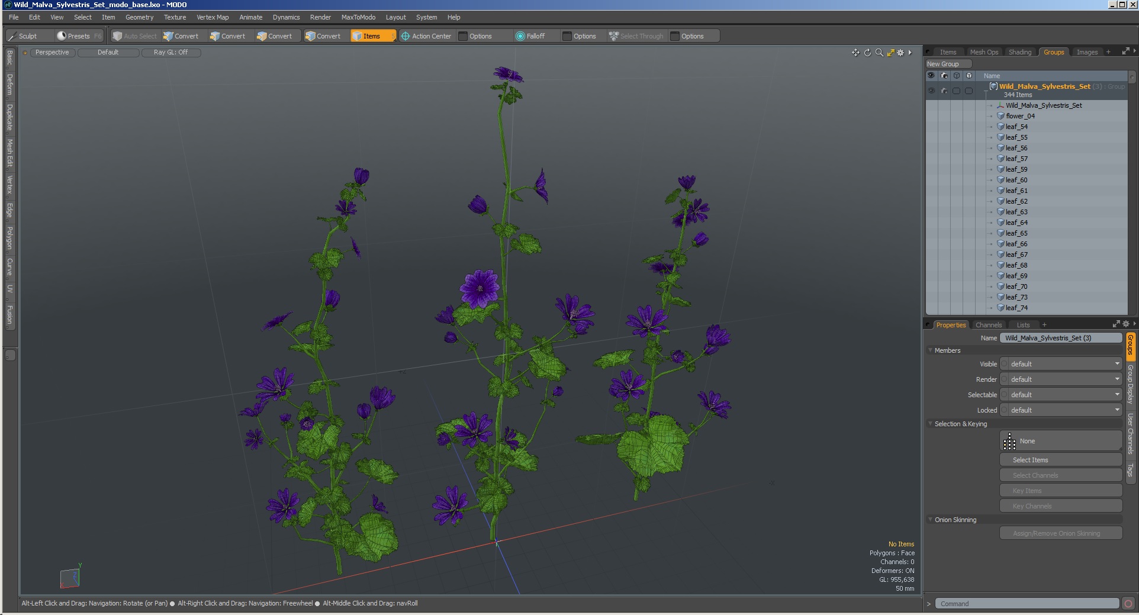Switch to the Channels tab

[x=988, y=325]
